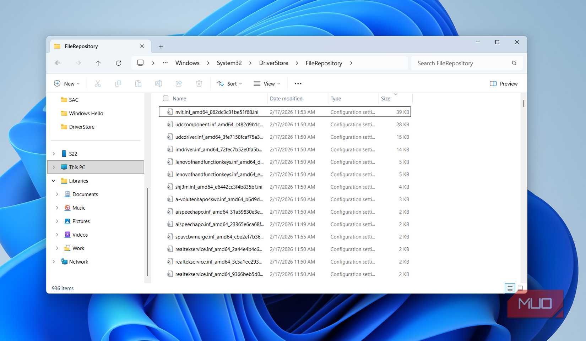The width and height of the screenshot is (586, 341).
Task: Toggle the Preview pane
Action: 503,83
